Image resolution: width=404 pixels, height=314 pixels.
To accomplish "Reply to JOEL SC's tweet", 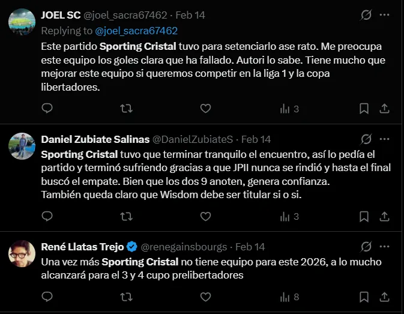I will 48,109.
